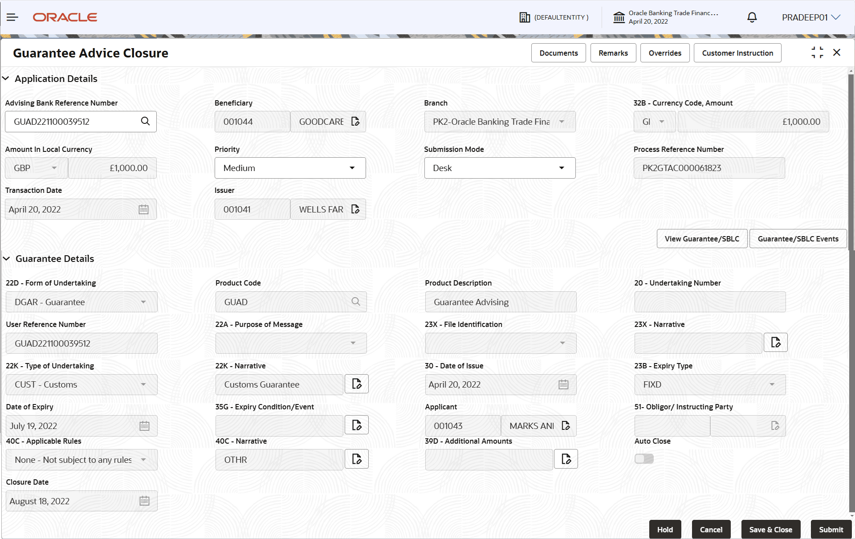Open the Submission Mode dropdown
Viewport: 855px width, 539px height.
pos(562,168)
